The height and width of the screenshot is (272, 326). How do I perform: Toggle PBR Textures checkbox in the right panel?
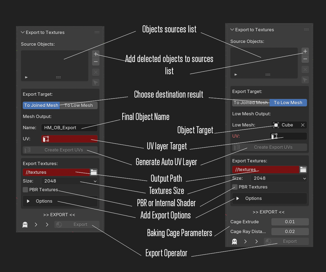coord(235,187)
